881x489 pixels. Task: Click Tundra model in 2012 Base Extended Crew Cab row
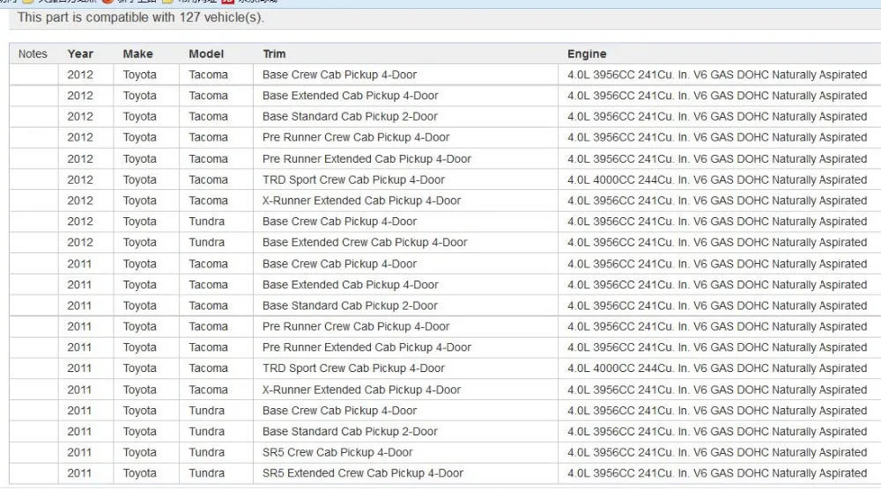(206, 242)
